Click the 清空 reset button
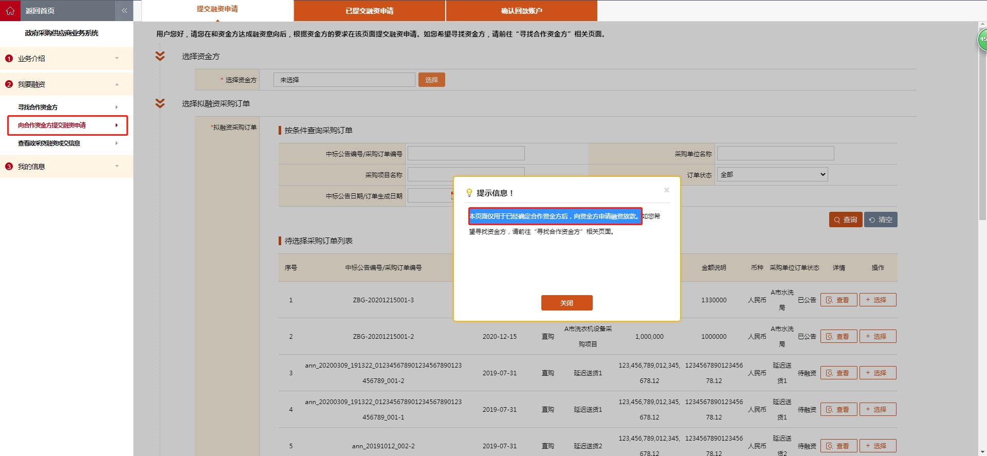This screenshot has height=456, width=987. tap(881, 220)
